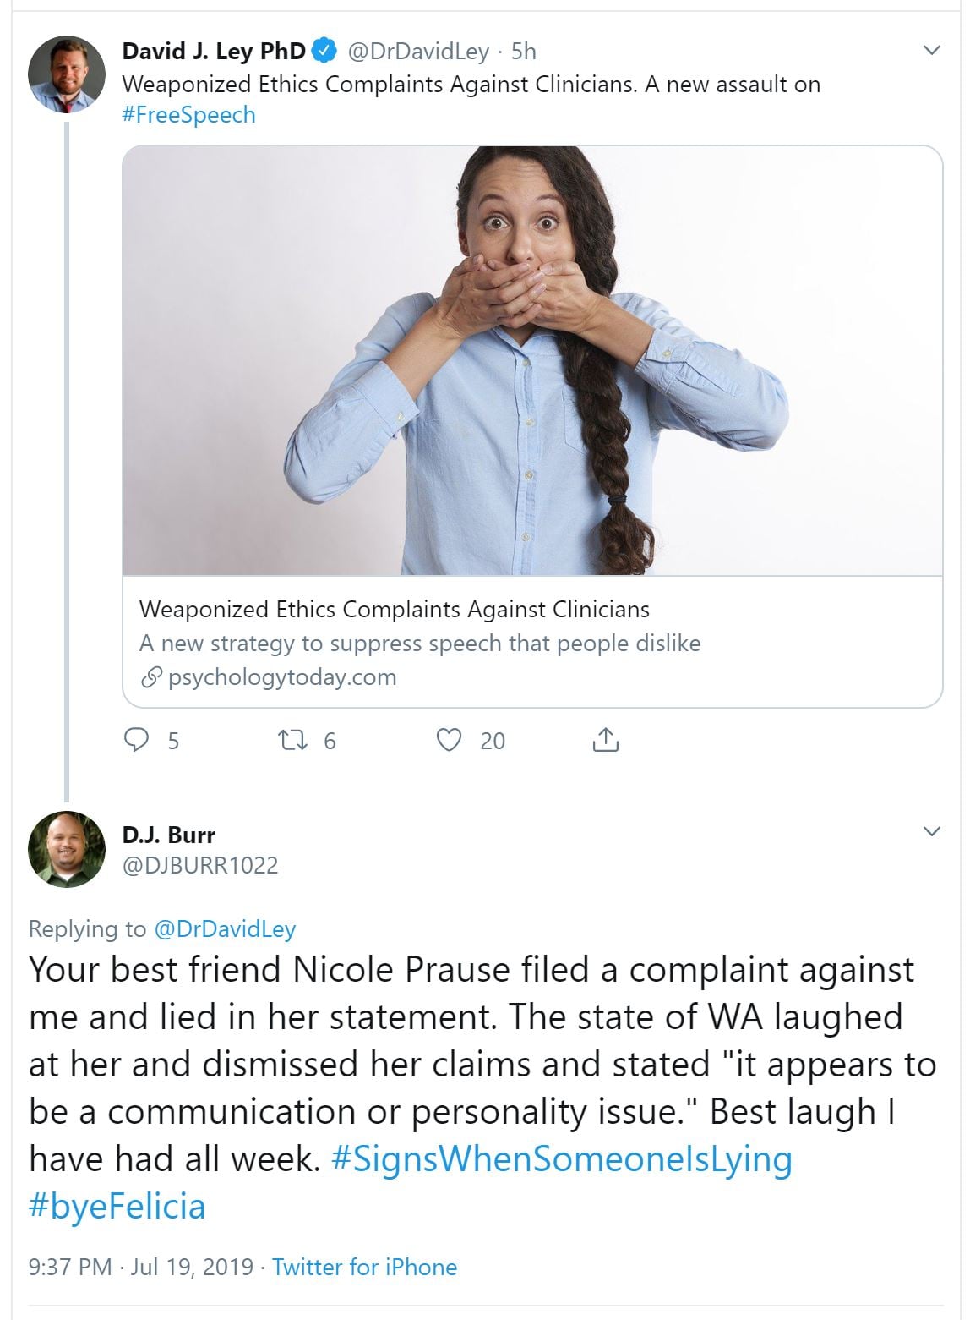Click the #byeFelicia hashtag
Viewport: 970px width, 1320px height.
click(117, 1206)
